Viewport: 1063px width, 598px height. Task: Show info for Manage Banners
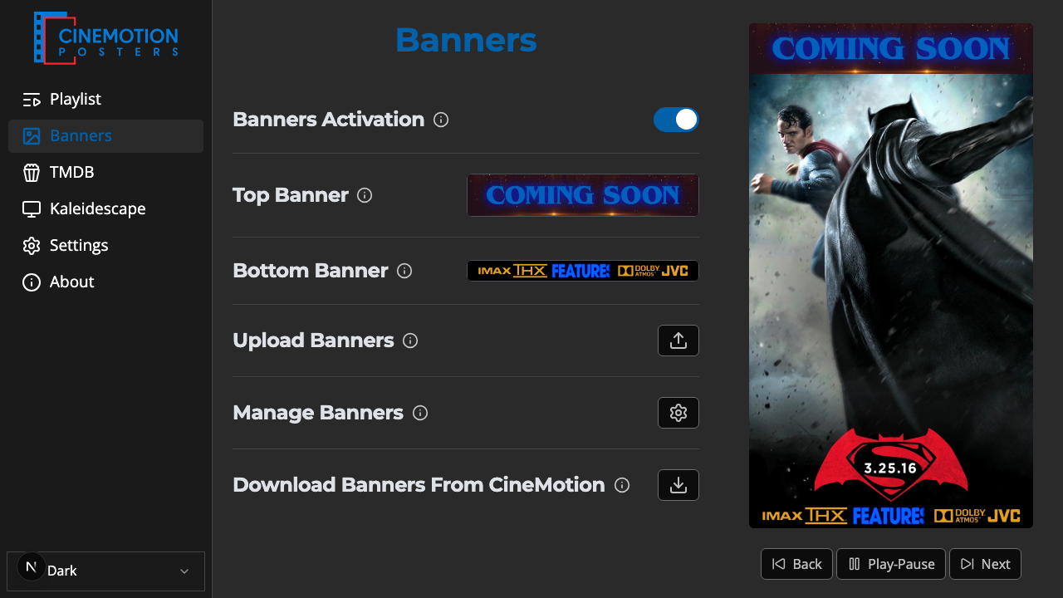tap(420, 413)
